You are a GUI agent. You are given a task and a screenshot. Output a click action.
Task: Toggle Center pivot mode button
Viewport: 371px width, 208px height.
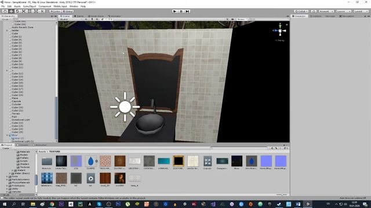coord(55,11)
